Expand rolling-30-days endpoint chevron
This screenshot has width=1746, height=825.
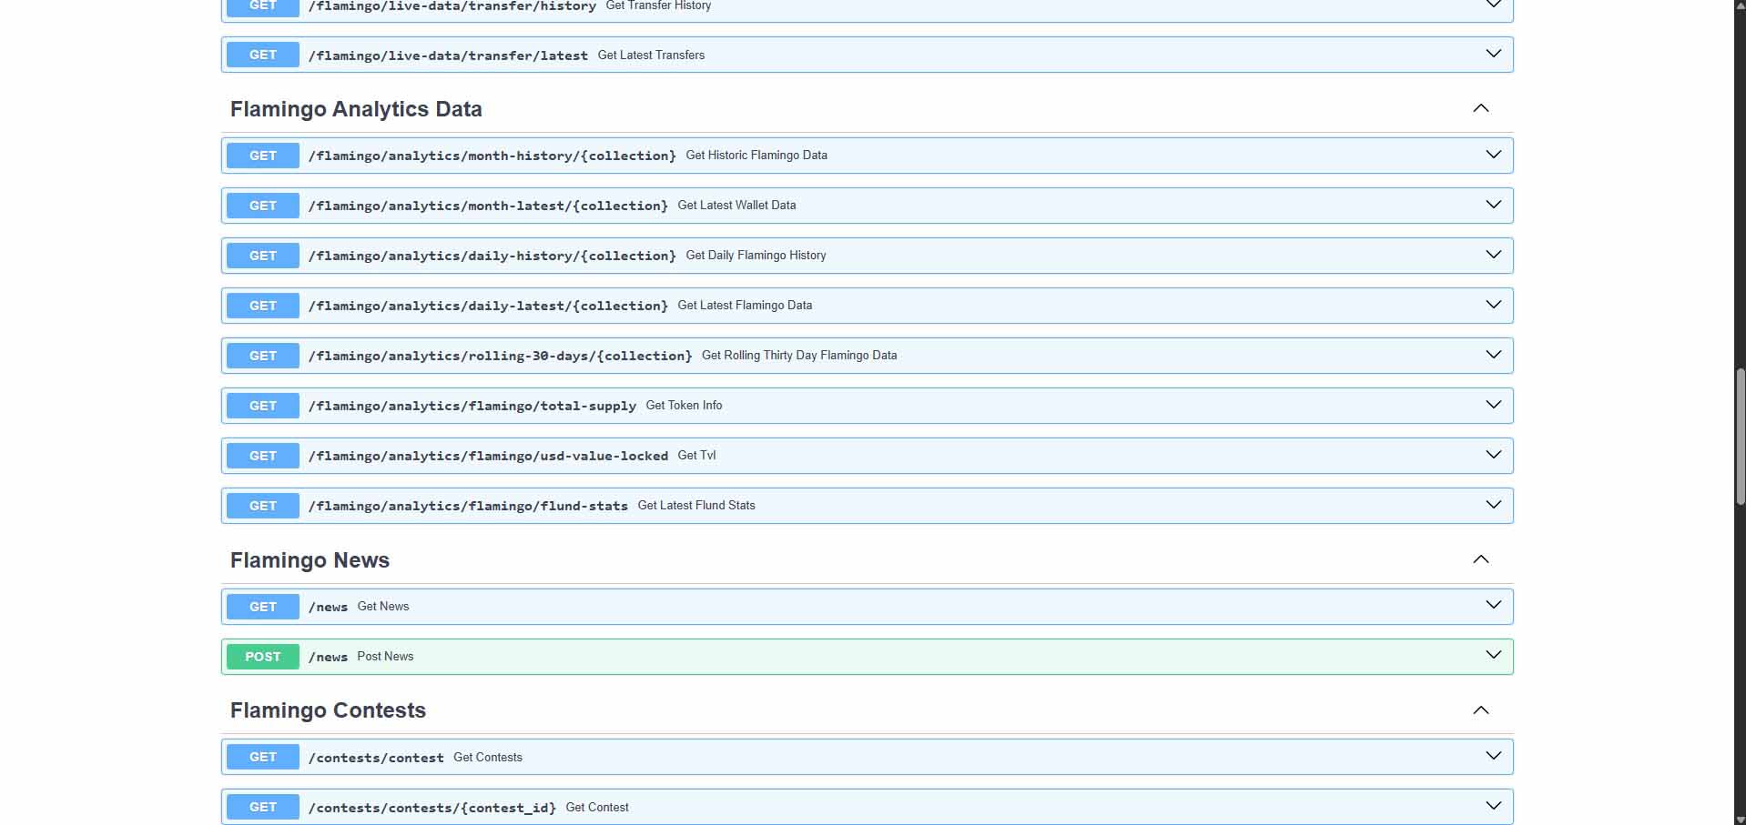click(x=1493, y=355)
